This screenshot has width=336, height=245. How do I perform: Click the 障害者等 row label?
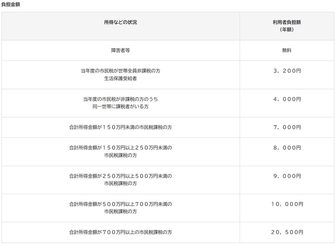click(120, 50)
